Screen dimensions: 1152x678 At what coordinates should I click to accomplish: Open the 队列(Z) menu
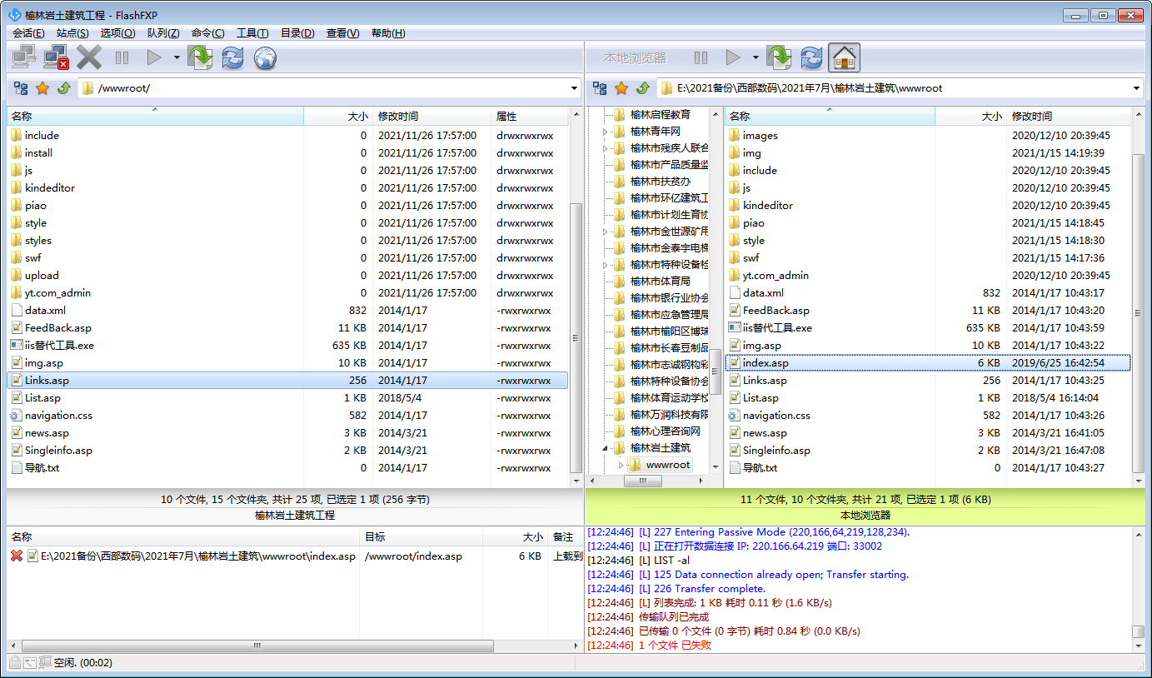(162, 33)
